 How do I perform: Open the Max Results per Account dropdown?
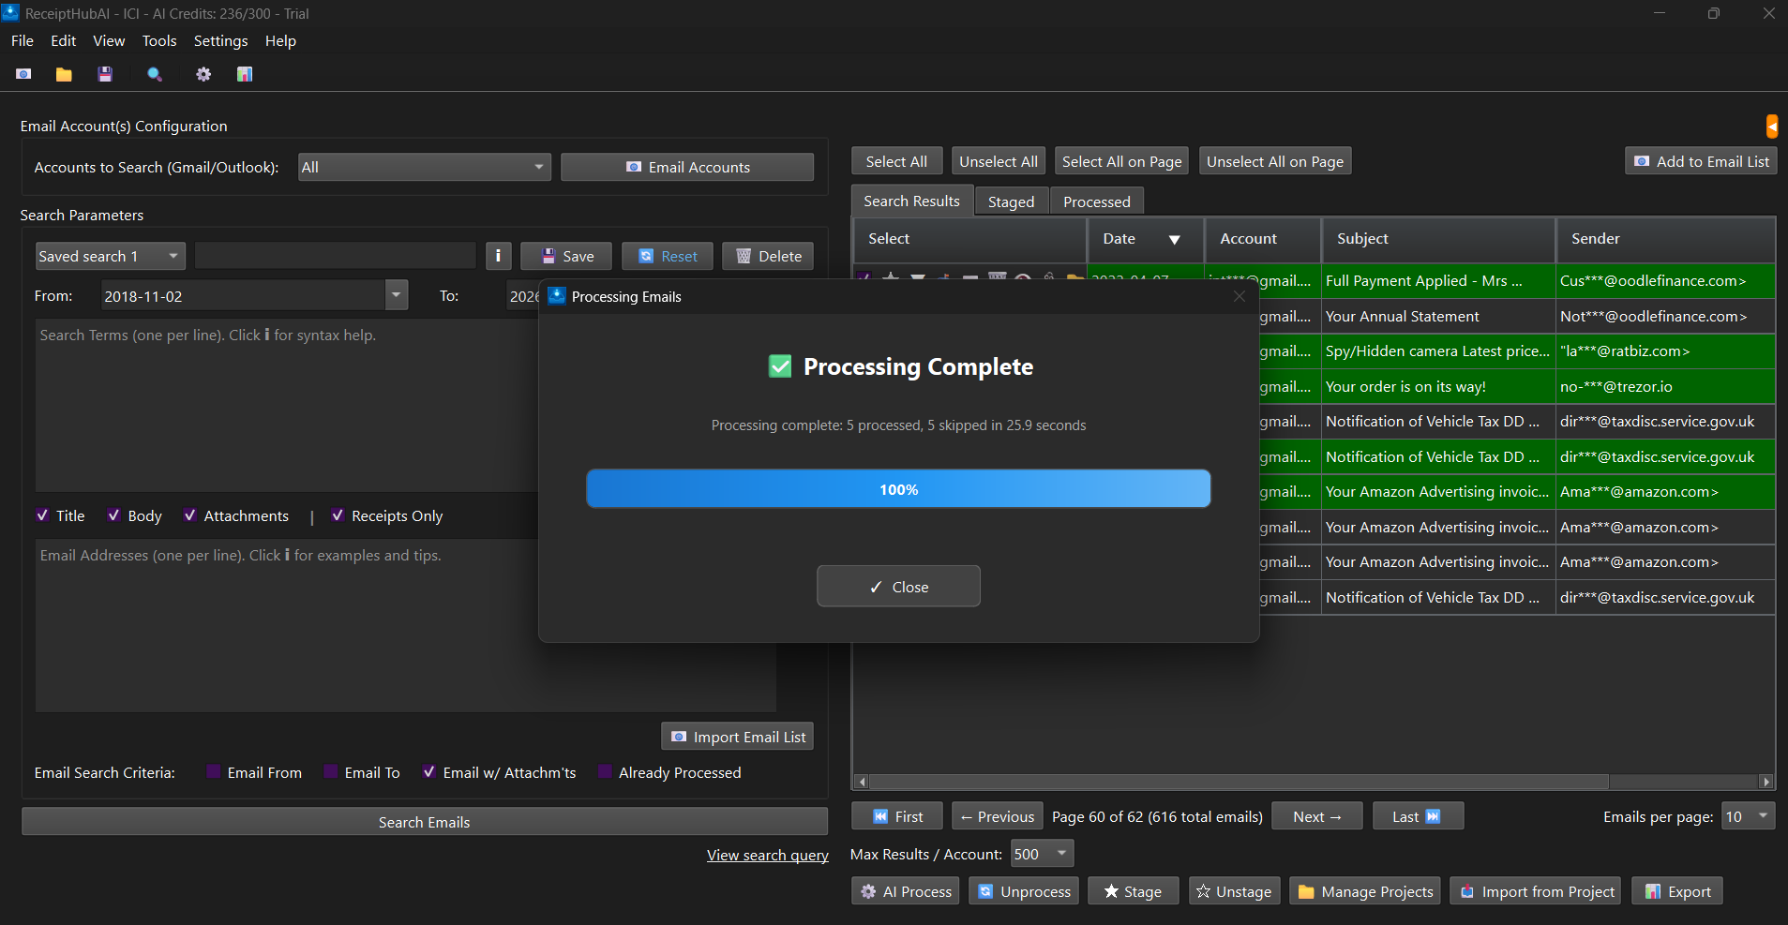pos(1042,854)
